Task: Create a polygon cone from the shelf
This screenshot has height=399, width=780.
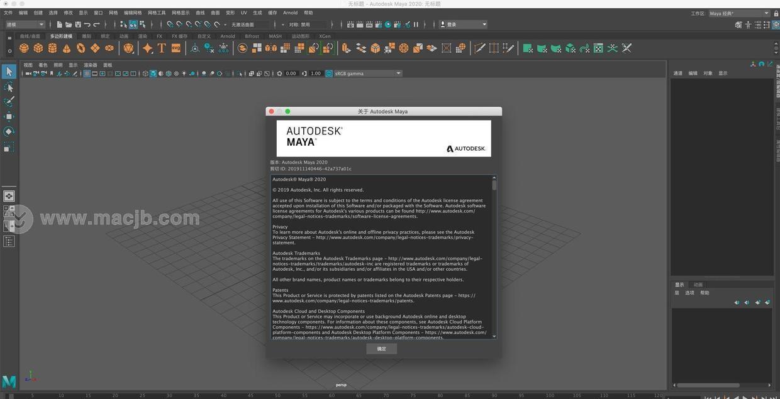Action: (67, 48)
